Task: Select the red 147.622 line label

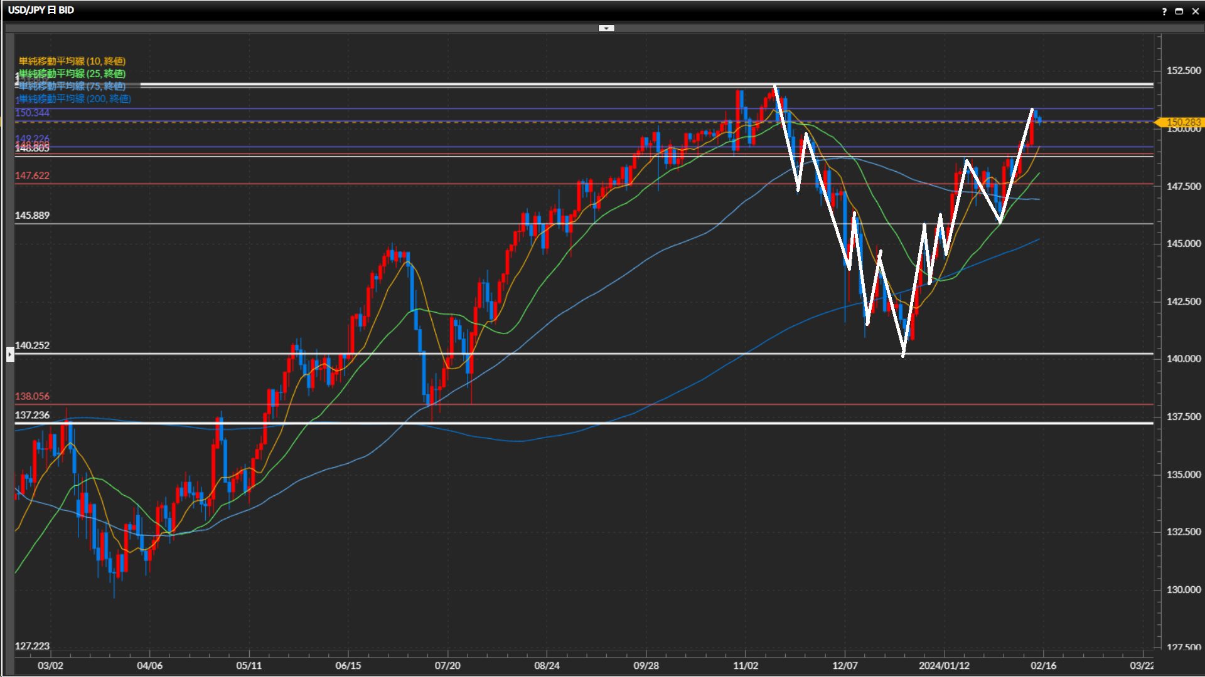Action: coord(32,176)
